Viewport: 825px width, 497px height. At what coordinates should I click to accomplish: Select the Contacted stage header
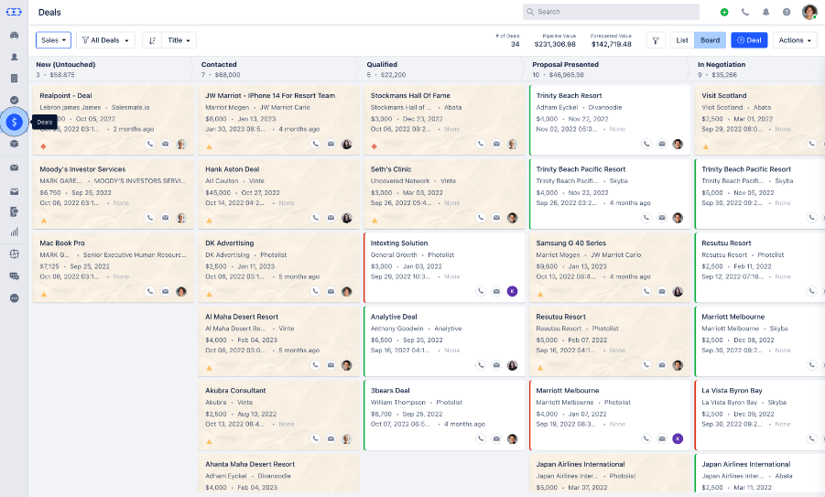click(219, 65)
